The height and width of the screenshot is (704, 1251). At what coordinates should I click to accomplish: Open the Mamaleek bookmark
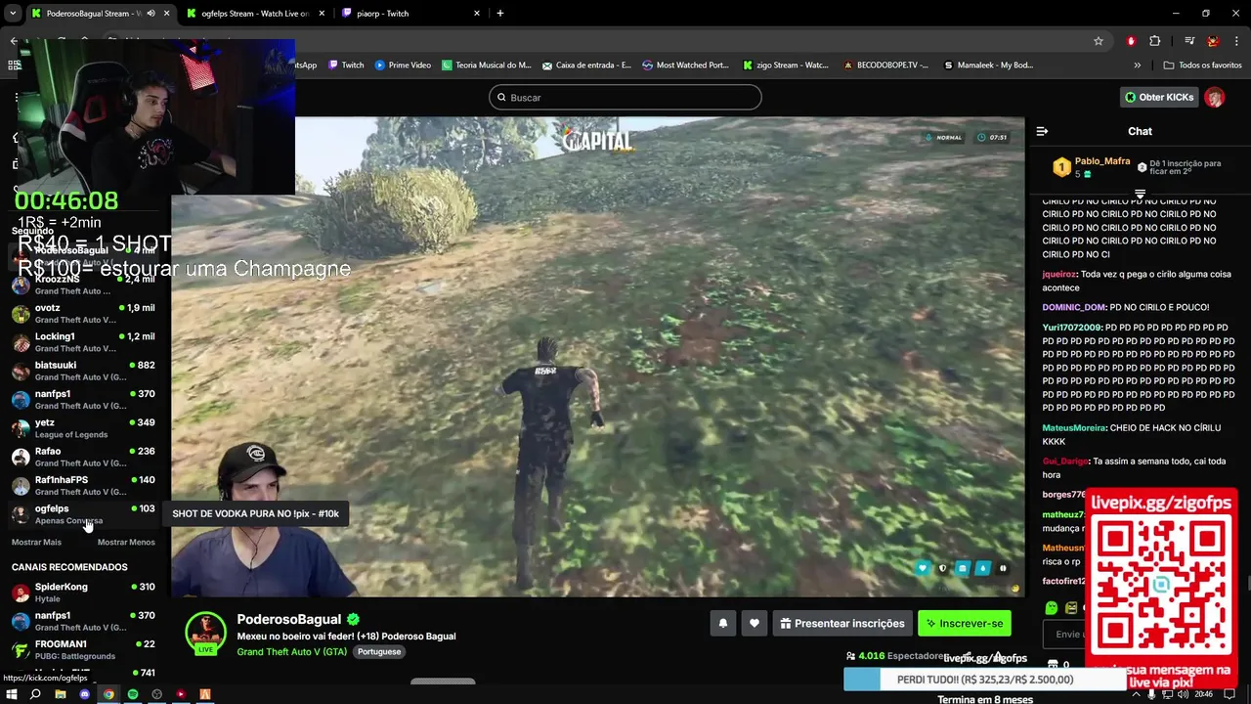tap(988, 65)
